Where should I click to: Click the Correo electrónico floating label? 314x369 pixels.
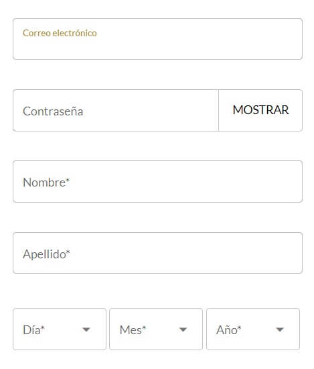(x=60, y=33)
